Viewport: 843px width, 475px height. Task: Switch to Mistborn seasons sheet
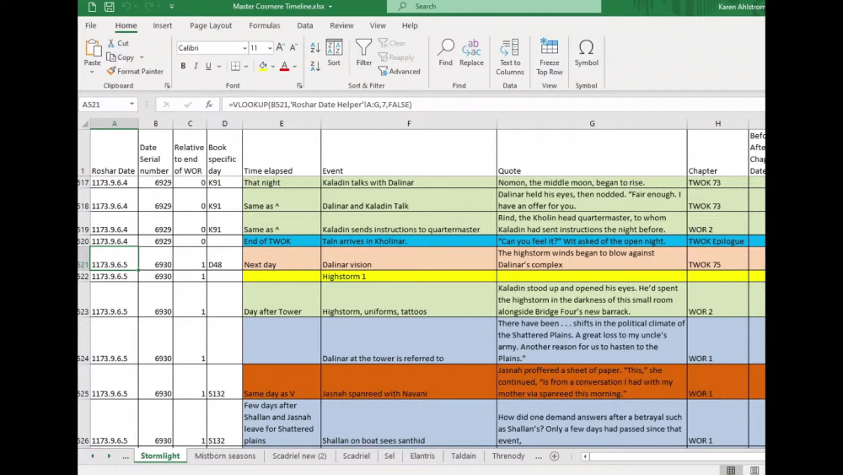(225, 456)
